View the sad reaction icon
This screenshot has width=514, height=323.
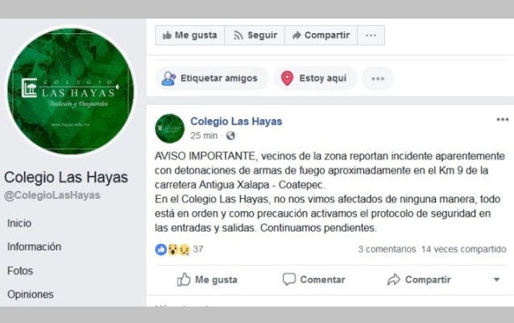184,250
